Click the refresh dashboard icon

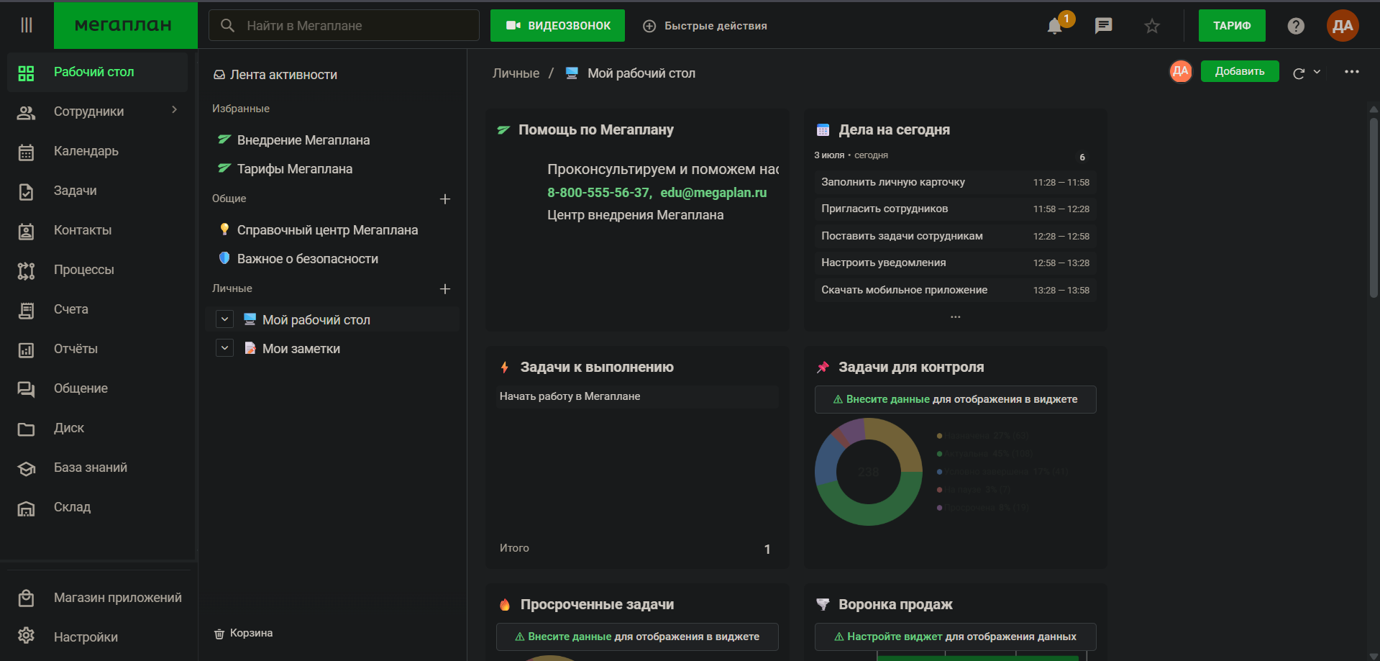click(1299, 73)
